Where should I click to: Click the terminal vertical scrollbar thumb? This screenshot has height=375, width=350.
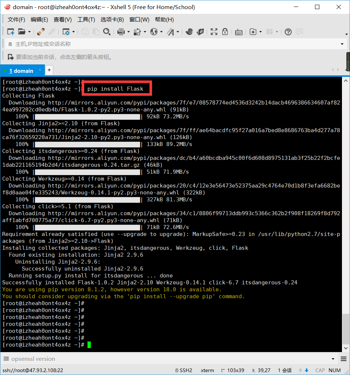346,329
